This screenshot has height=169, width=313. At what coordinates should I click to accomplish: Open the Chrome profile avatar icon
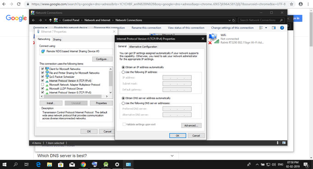coord(301,4)
